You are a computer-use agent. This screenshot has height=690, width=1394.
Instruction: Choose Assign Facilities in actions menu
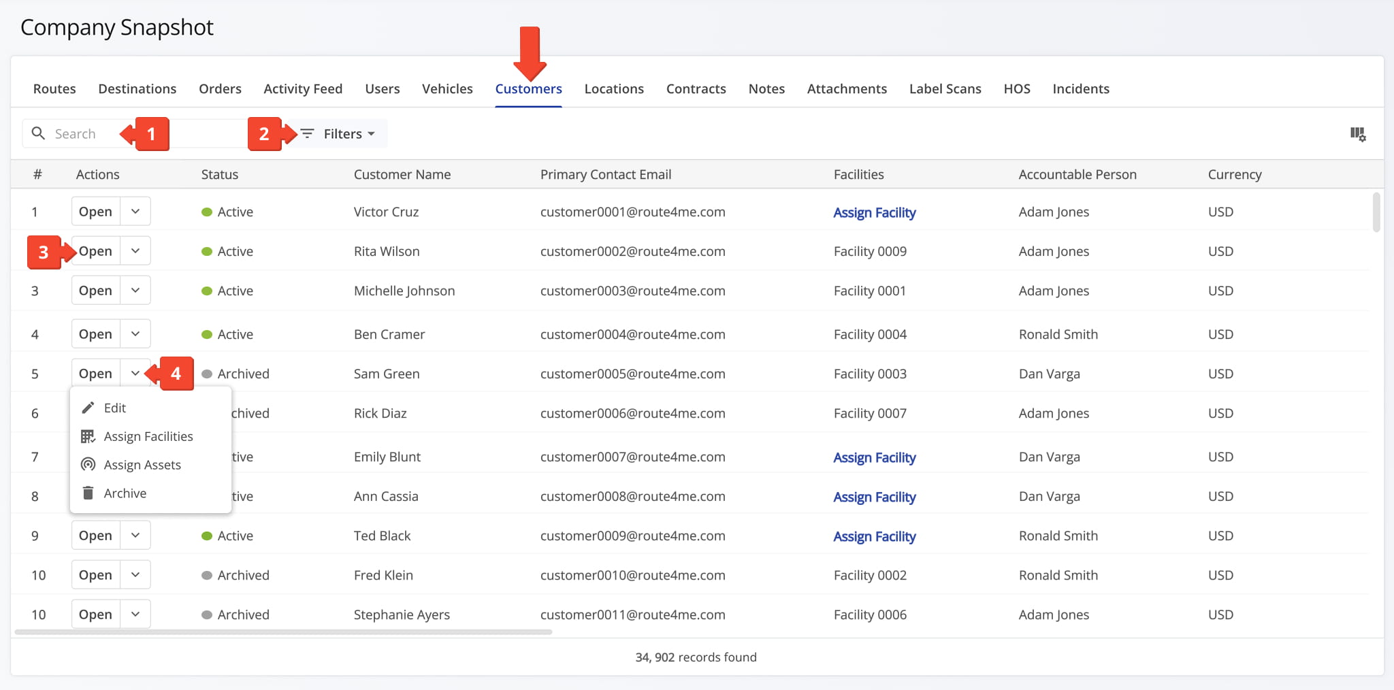[150, 436]
